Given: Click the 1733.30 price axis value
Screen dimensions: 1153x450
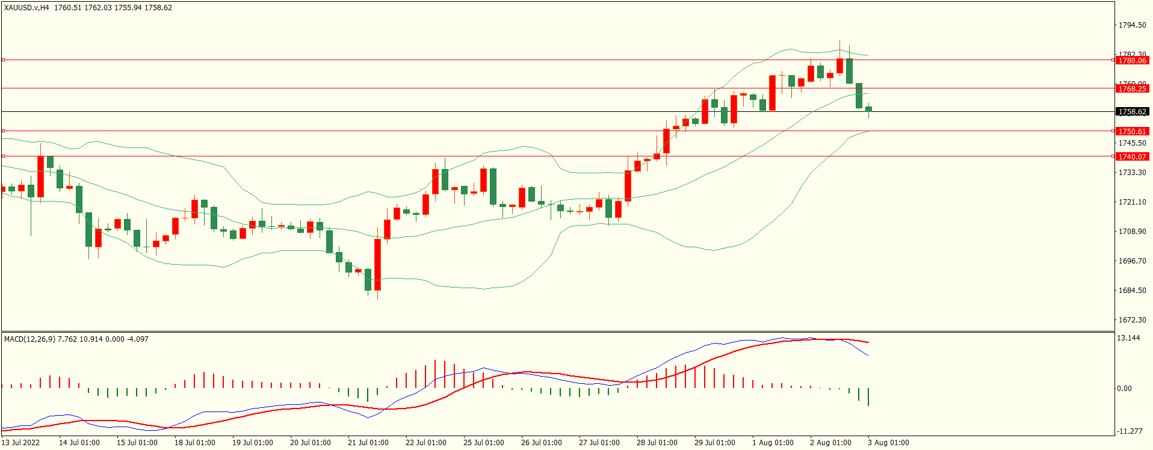Looking at the screenshot, I should (1132, 173).
